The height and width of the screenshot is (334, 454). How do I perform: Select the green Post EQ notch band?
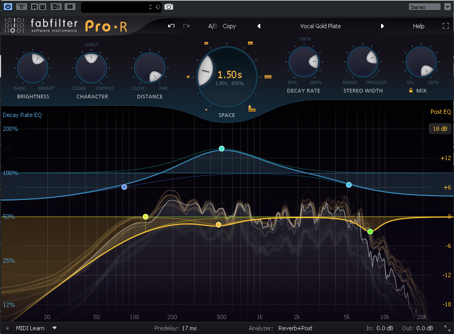[x=370, y=231]
